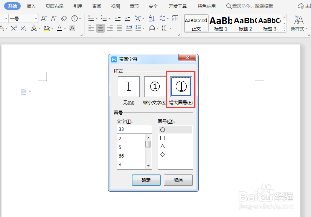Expand the bulleted list dropdown arrow
Screen dimensions: 311x217
[x=97, y=19]
